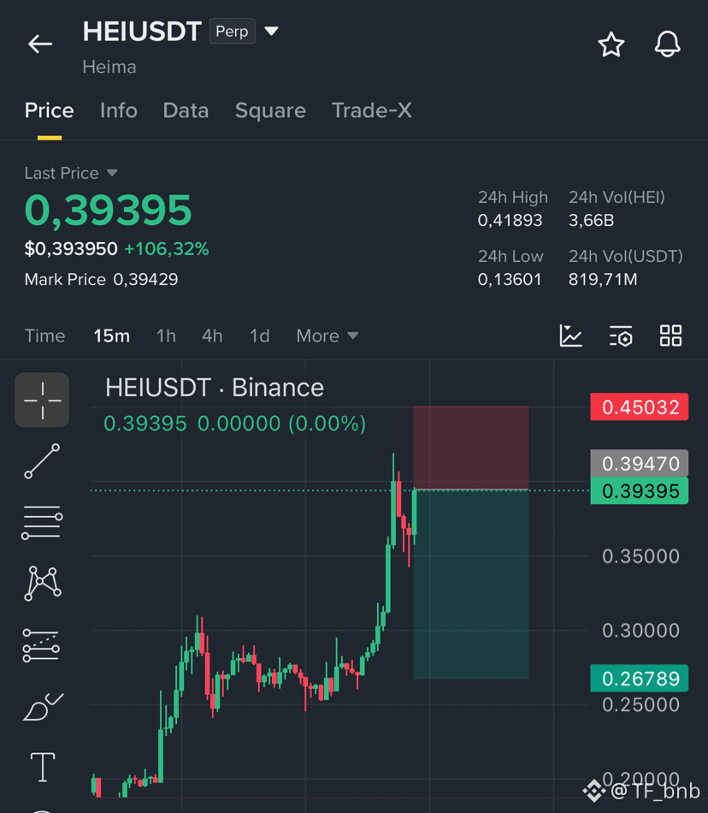The height and width of the screenshot is (813, 708).
Task: Select 15m interval
Action: pyautogui.click(x=111, y=336)
